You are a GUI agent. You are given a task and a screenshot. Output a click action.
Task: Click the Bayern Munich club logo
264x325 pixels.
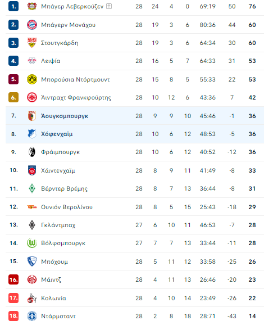pos(32,25)
